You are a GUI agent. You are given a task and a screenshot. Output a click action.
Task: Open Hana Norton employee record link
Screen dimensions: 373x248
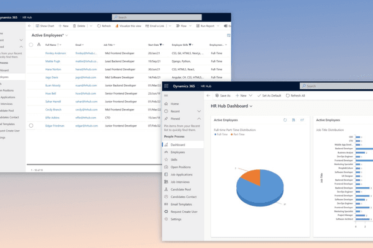click(x=53, y=69)
